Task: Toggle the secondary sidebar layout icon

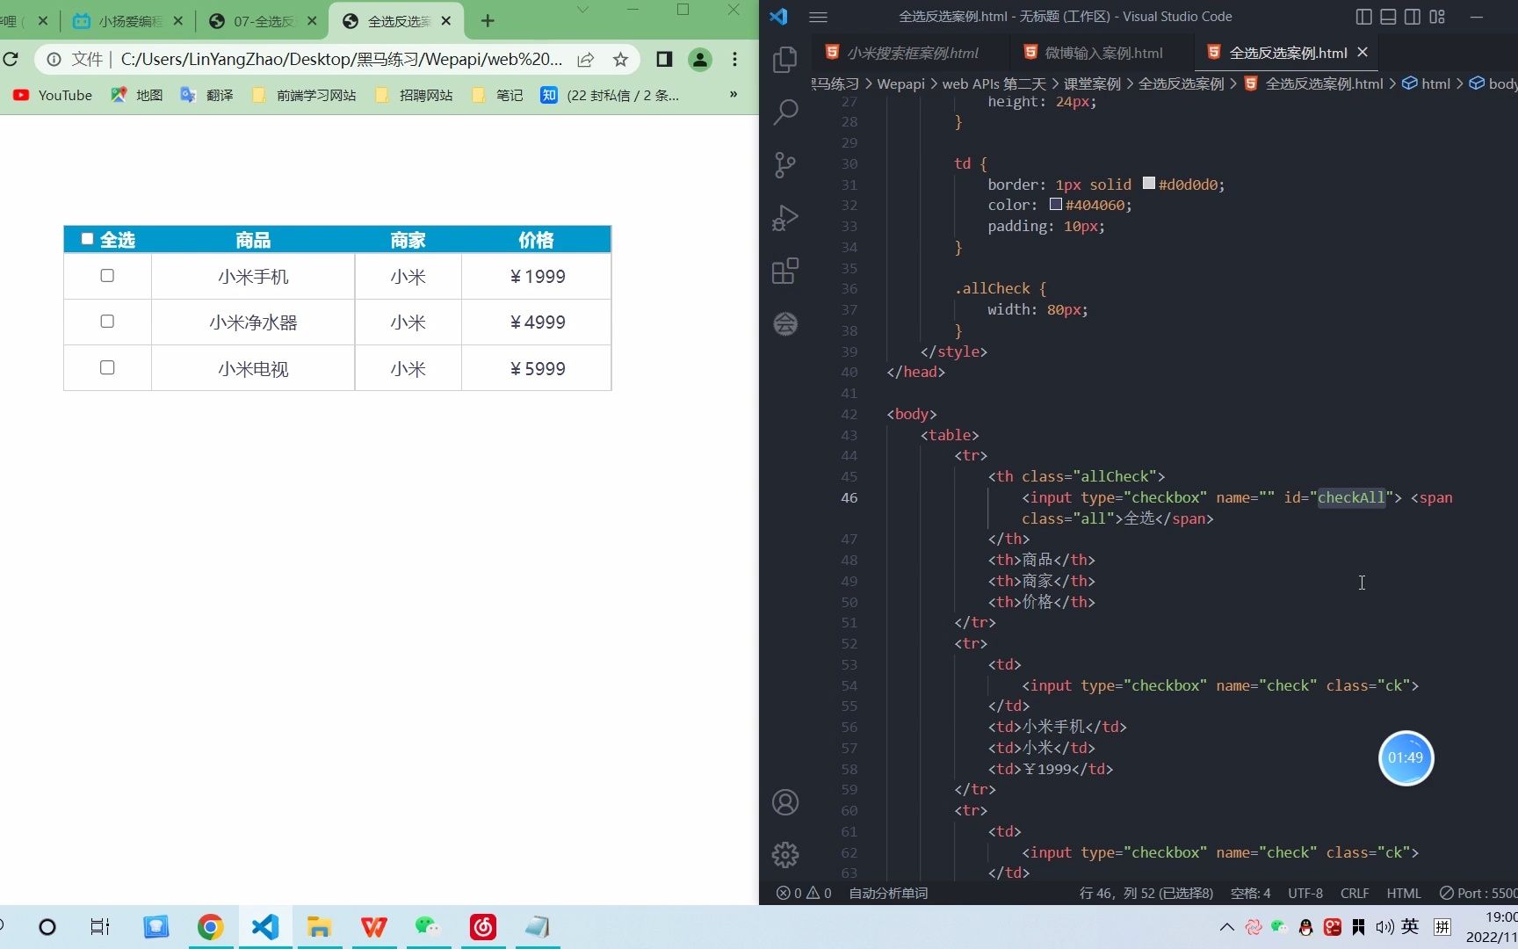Action: coord(1413,17)
